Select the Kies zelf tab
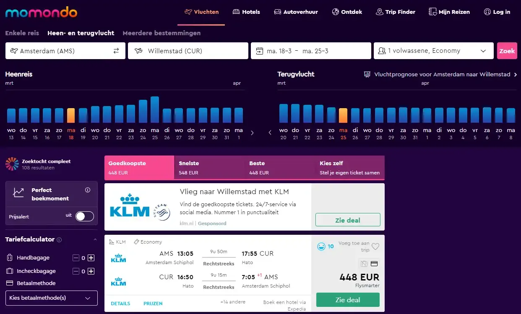Screen dimensions: 521x314 (350, 168)
